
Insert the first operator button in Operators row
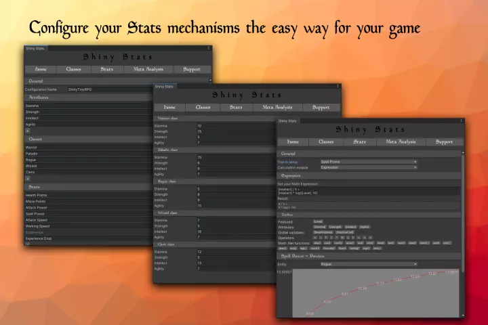tap(315, 238)
